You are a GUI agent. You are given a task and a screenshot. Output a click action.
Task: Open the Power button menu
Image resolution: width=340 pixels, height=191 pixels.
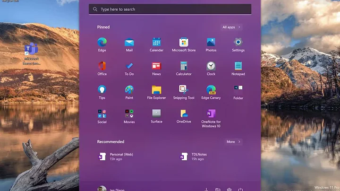(x=240, y=190)
